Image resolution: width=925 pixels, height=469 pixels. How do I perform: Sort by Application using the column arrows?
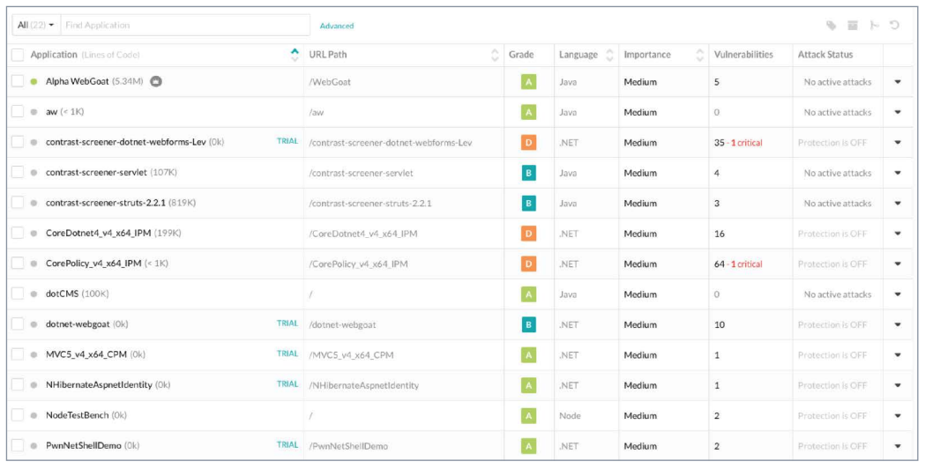295,55
